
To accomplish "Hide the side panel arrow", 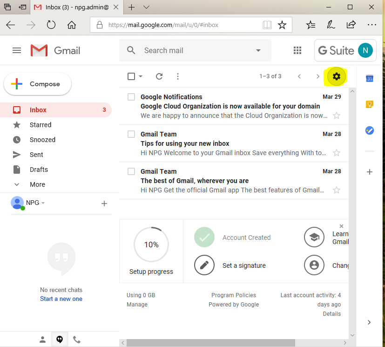I will point(369,322).
